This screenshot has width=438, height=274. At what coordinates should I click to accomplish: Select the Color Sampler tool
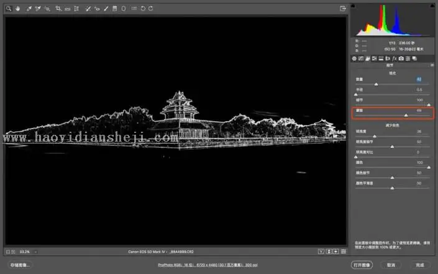38,9
